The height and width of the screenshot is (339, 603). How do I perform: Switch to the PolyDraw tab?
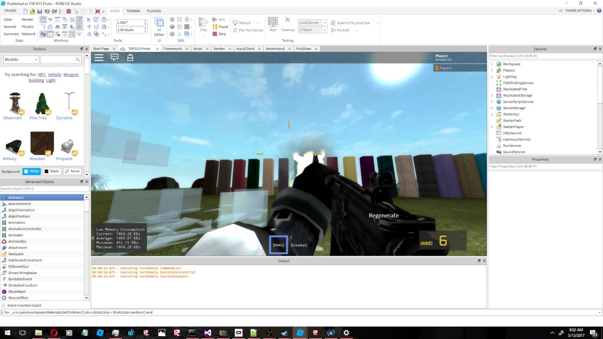[x=303, y=48]
